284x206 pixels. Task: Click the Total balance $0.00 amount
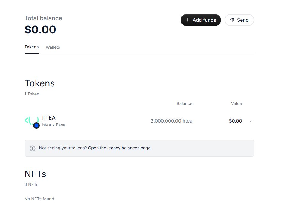(x=40, y=30)
